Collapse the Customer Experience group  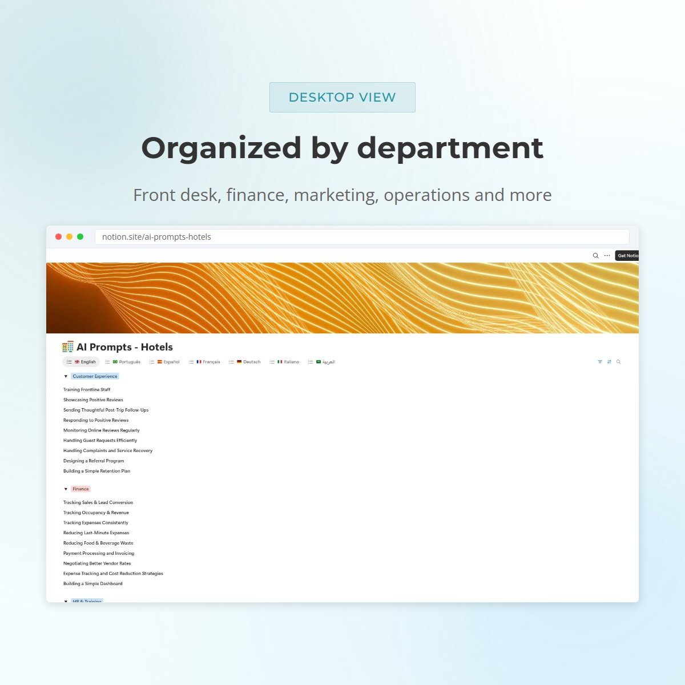[x=66, y=377]
